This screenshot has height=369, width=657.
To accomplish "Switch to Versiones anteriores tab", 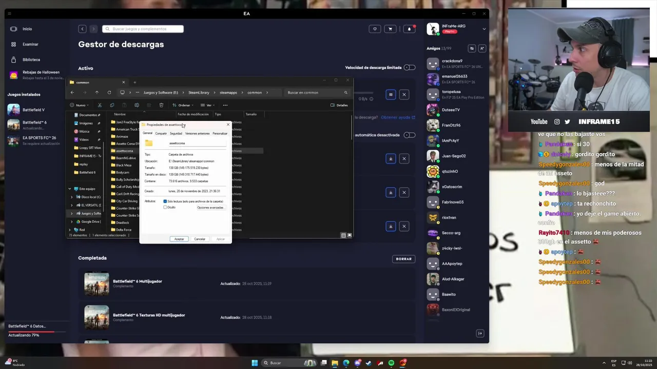I will coord(197,133).
